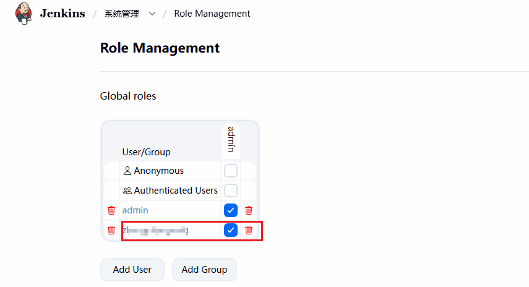Remove admin row using right trash icon
529x287 pixels.
point(249,210)
